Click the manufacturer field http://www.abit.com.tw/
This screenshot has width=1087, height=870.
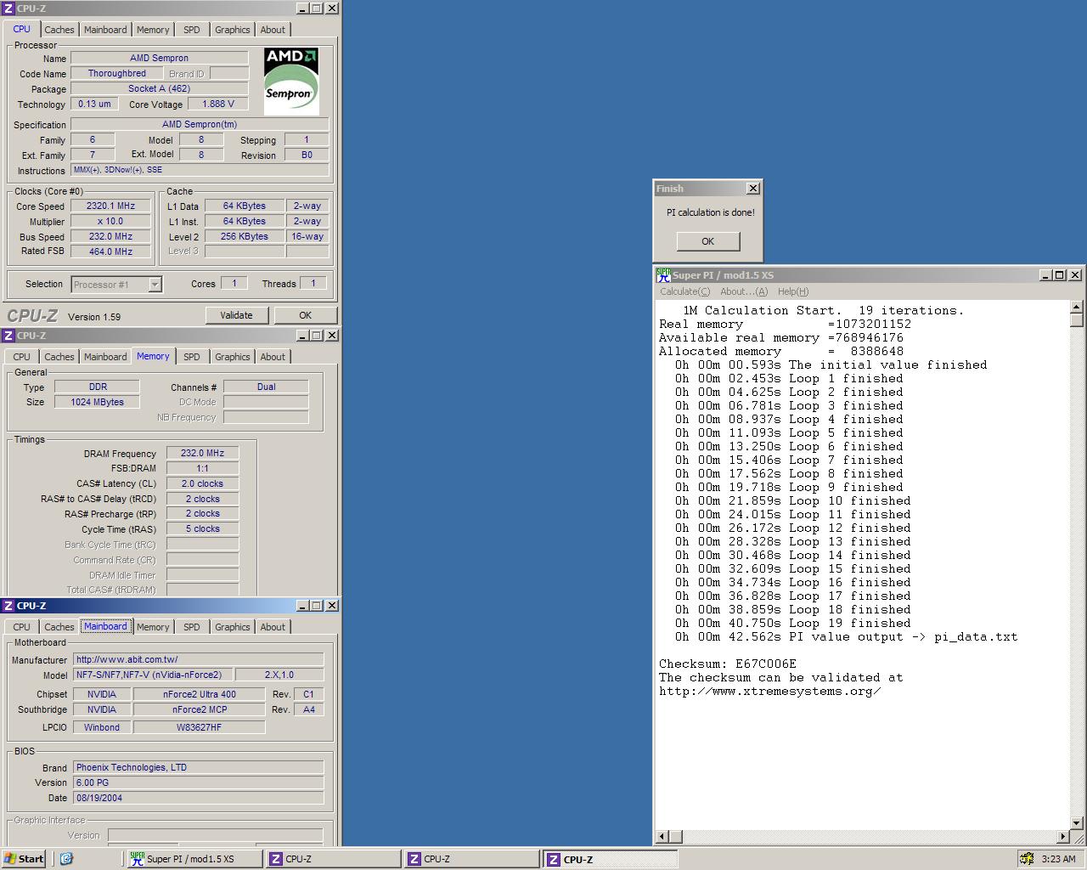pyautogui.click(x=198, y=659)
